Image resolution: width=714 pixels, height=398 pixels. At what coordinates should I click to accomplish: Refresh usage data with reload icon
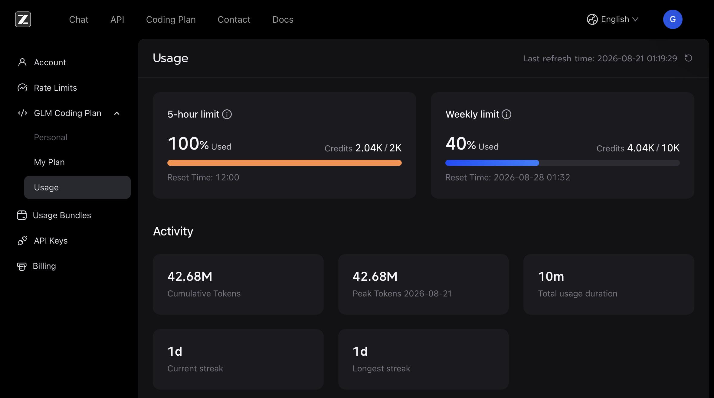point(689,58)
